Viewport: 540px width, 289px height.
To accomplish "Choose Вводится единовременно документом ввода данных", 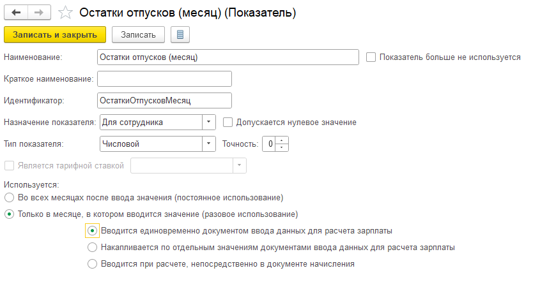I will pos(92,230).
